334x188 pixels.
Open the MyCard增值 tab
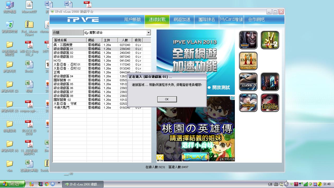pos(231,20)
